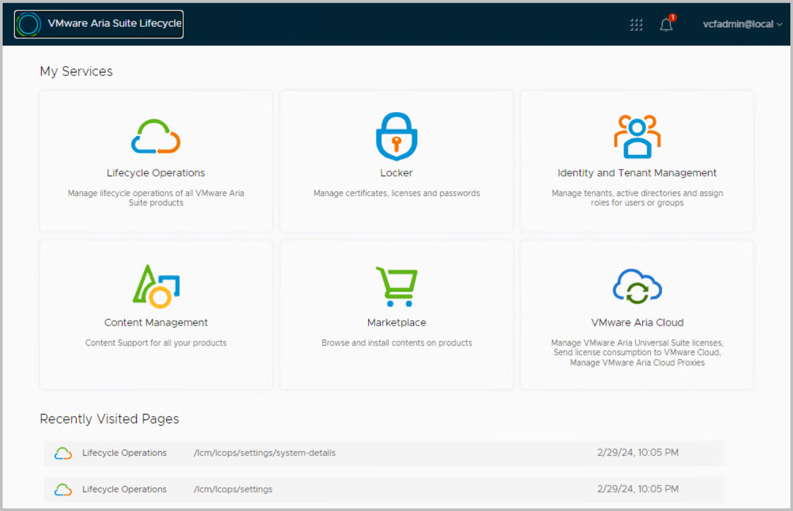Screen dimensions: 793x511
Task: Click the VMware Aria Cloud card description
Action: 637,353
